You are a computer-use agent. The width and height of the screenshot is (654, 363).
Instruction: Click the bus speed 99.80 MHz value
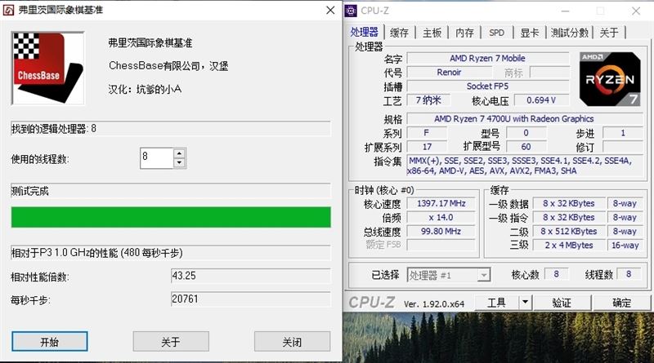point(441,231)
